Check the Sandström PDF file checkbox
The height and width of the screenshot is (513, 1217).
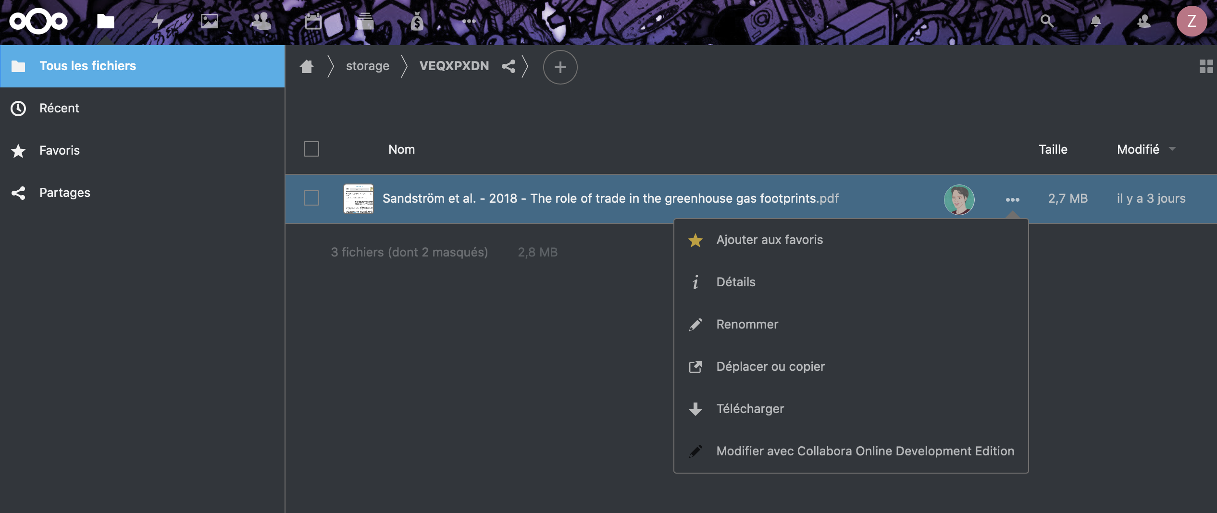[x=311, y=198]
